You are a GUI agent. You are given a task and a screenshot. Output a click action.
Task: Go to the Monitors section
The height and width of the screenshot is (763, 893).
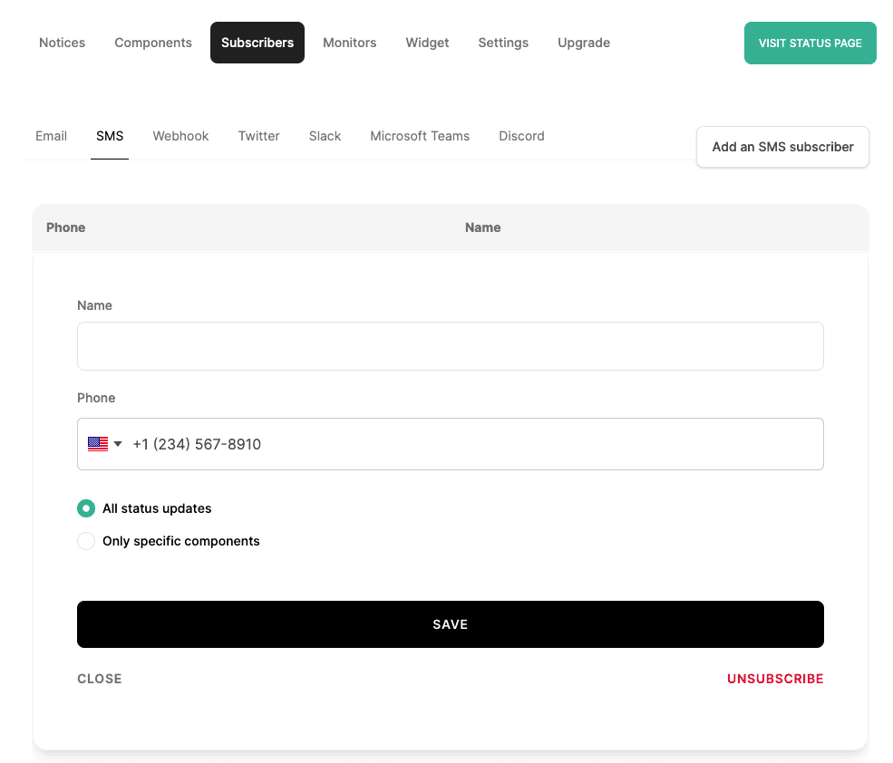coord(349,43)
